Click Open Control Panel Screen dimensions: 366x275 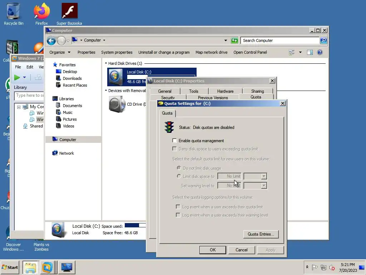tap(250, 52)
